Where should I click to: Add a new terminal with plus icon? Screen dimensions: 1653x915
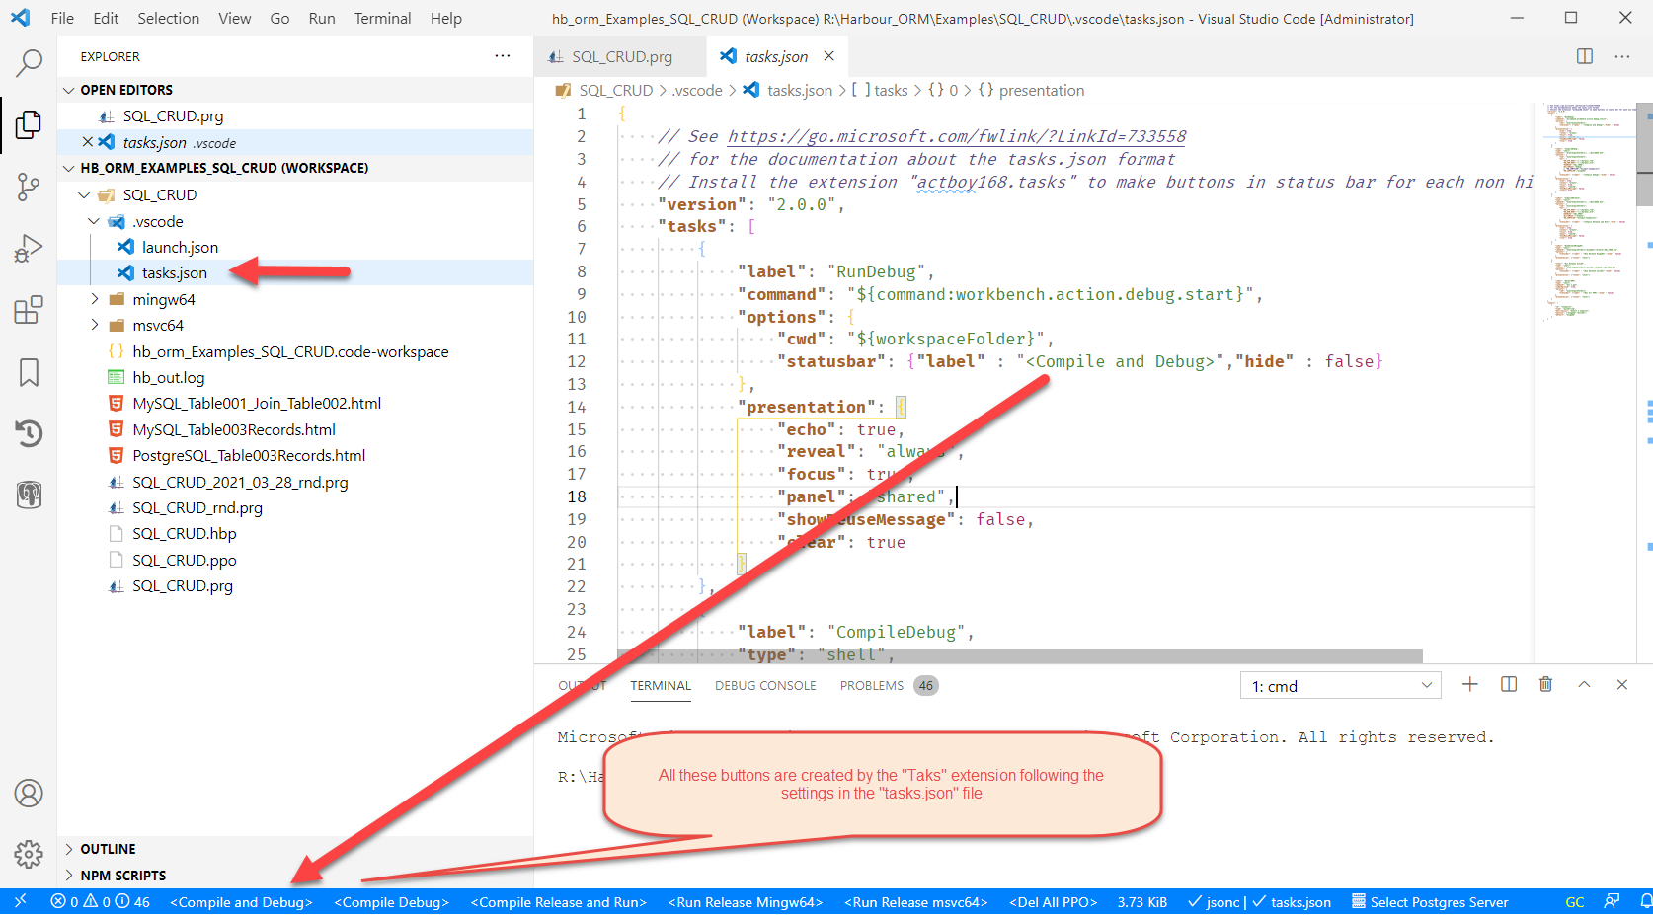click(x=1469, y=685)
